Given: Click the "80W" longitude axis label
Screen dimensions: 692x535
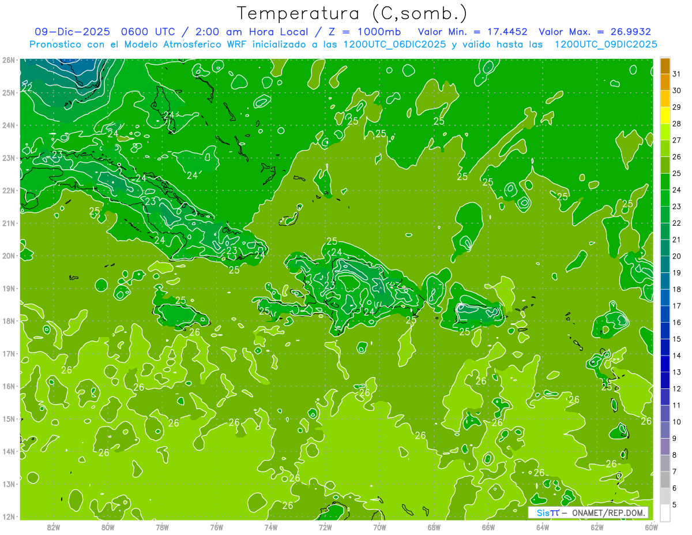Looking at the screenshot, I should [x=108, y=526].
